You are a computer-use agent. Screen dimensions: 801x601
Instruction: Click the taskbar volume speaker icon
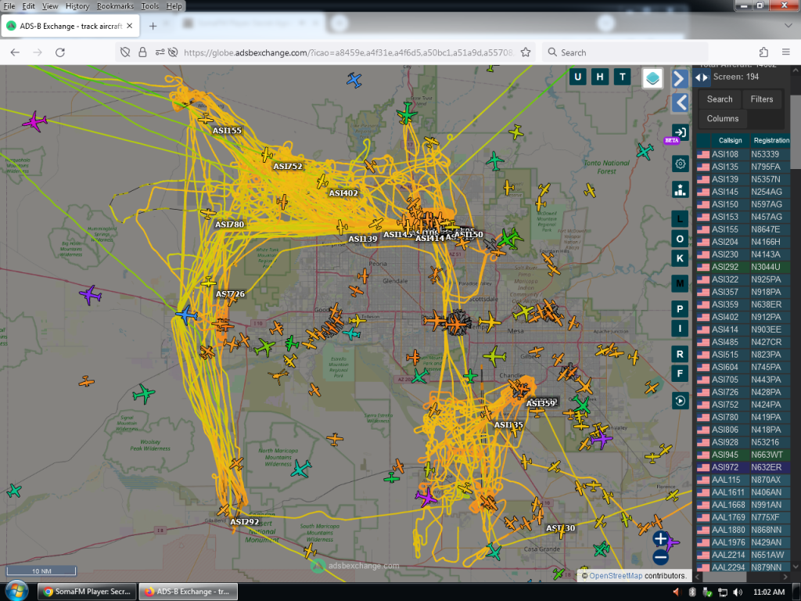coord(738,592)
